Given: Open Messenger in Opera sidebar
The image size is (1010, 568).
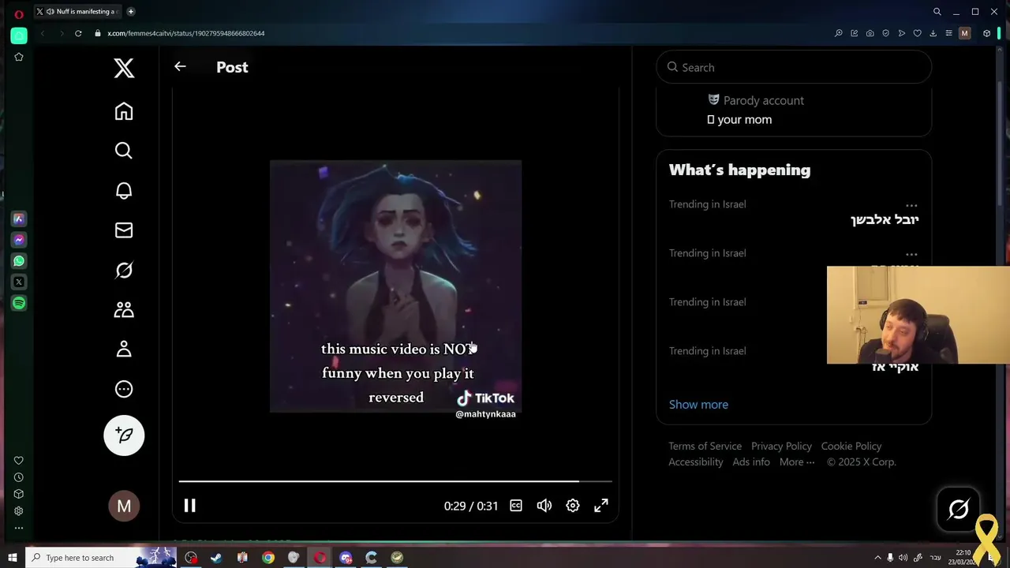Looking at the screenshot, I should pos(19,240).
